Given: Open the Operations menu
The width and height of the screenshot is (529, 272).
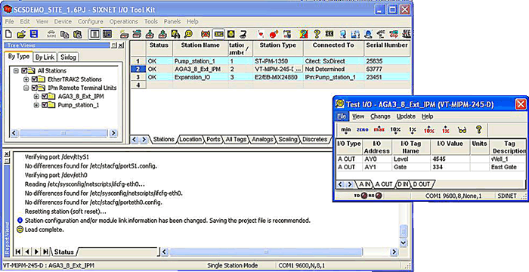Looking at the screenshot, I should (123, 21).
